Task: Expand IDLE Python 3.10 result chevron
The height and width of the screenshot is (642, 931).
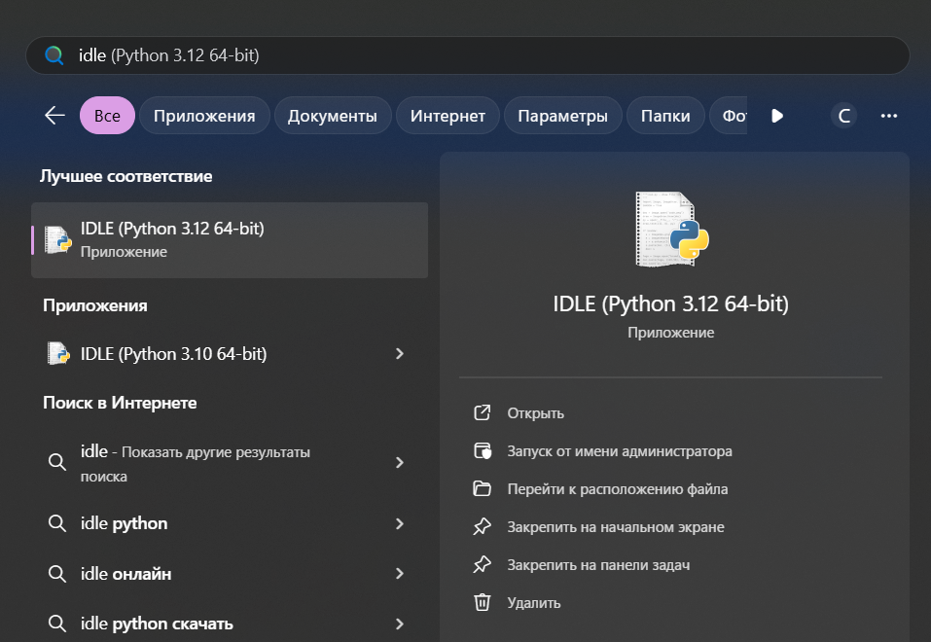Action: pyautogui.click(x=399, y=354)
